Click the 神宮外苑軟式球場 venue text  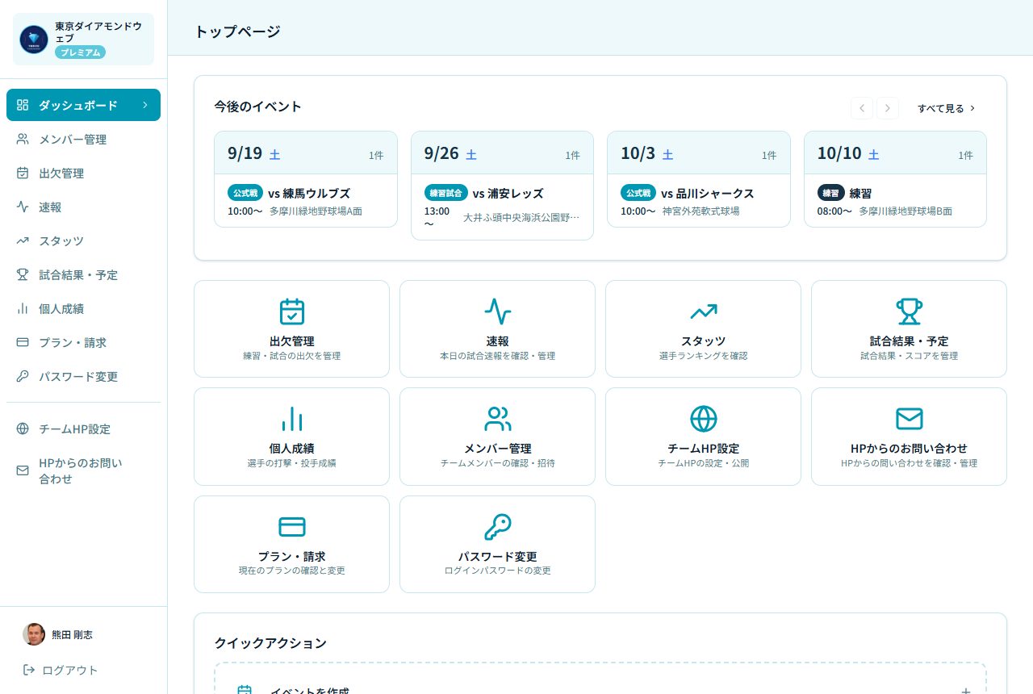click(701, 211)
